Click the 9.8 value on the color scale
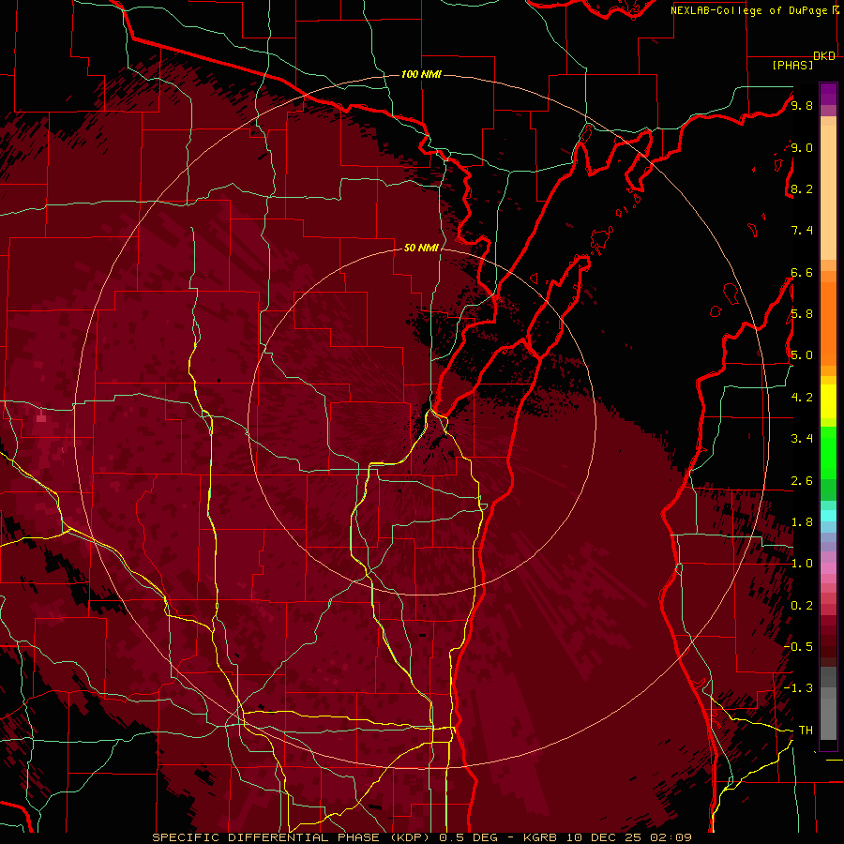The width and height of the screenshot is (844, 844). pyautogui.click(x=802, y=105)
